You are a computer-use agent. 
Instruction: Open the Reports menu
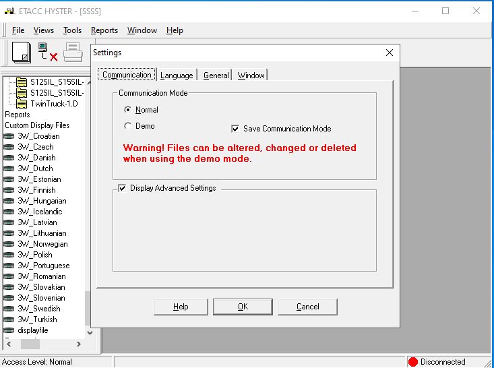click(104, 30)
